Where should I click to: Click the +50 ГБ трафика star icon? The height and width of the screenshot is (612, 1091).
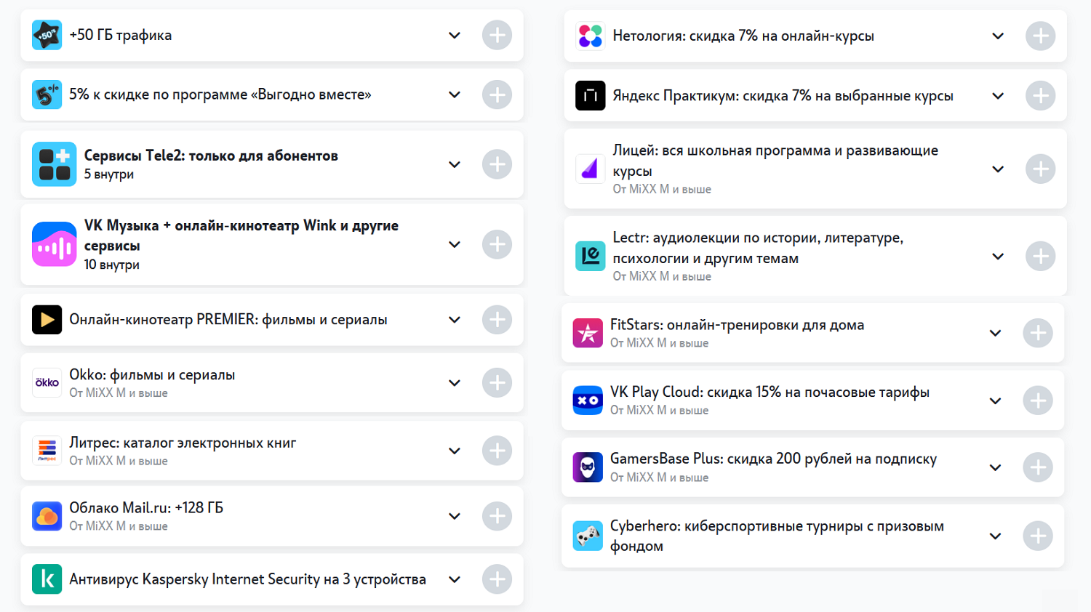point(47,35)
